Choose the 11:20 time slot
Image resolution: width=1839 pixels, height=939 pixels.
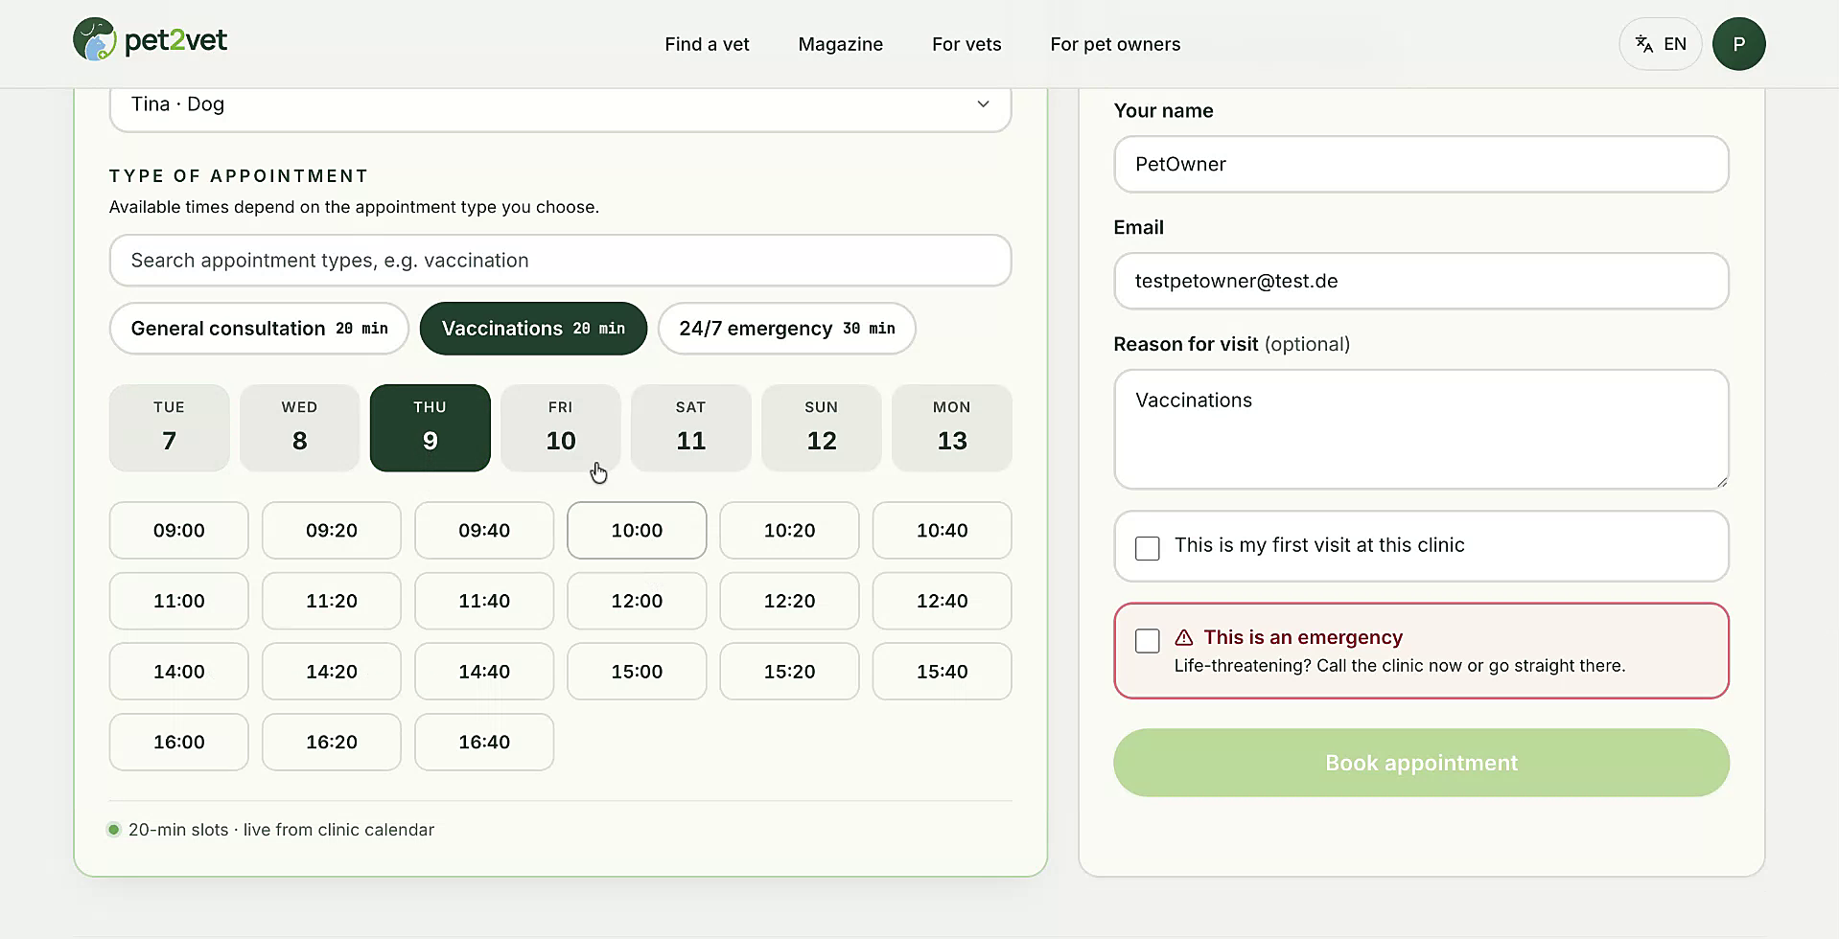tap(331, 601)
